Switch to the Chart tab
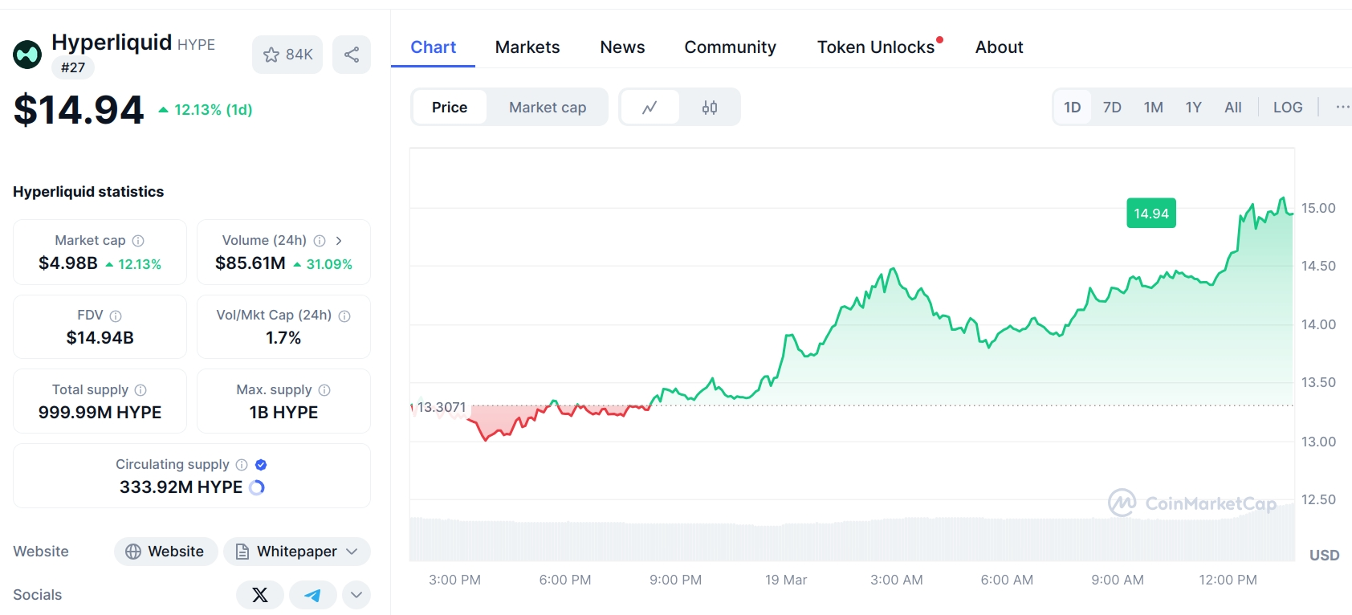This screenshot has width=1352, height=615. tap(434, 47)
